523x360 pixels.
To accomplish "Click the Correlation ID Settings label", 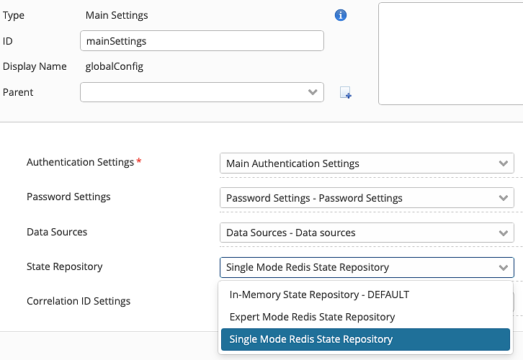I will (79, 301).
